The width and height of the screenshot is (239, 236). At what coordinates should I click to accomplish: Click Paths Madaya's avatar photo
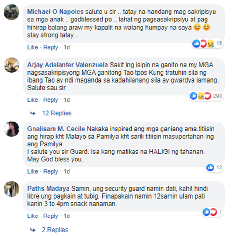[x=11, y=189]
